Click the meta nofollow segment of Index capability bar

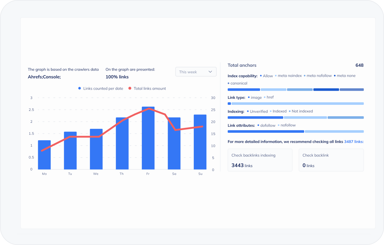[300, 90]
